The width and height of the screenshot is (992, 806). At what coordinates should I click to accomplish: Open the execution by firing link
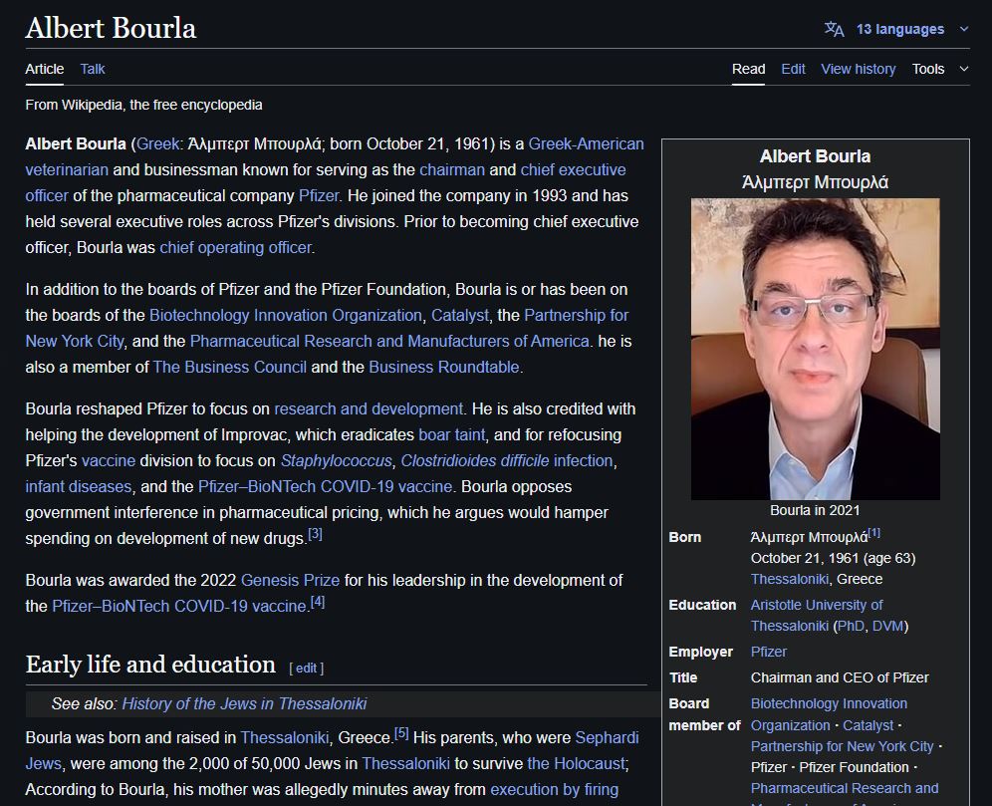coord(554,789)
